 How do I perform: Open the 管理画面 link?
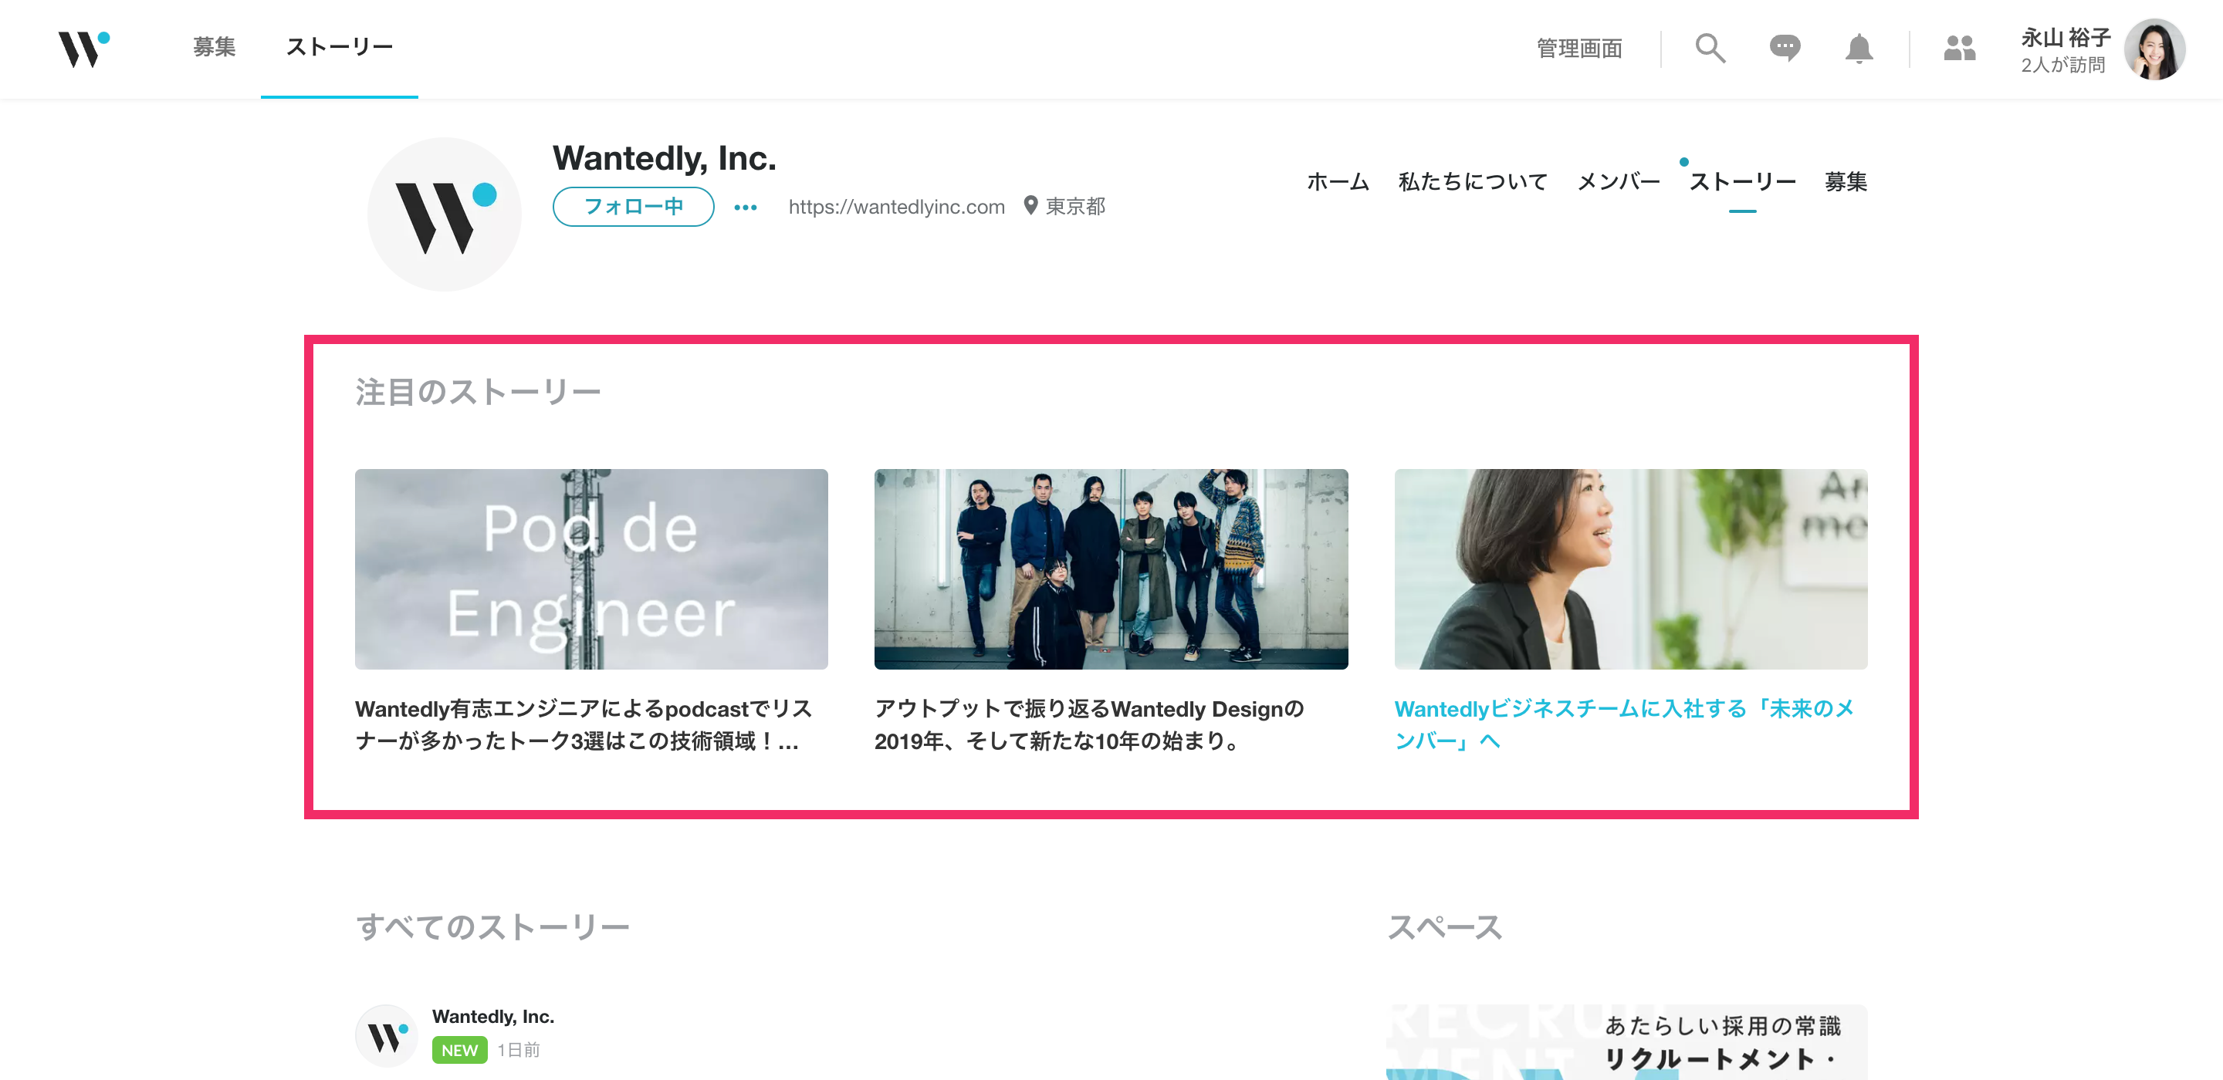click(1579, 49)
